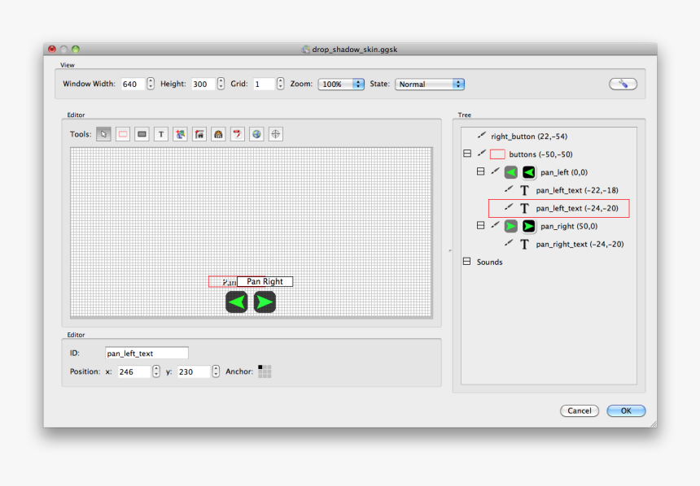The height and width of the screenshot is (486, 700).
Task: Toggle visibility tick of pan_left_text (-22,-18)
Action: click(509, 189)
